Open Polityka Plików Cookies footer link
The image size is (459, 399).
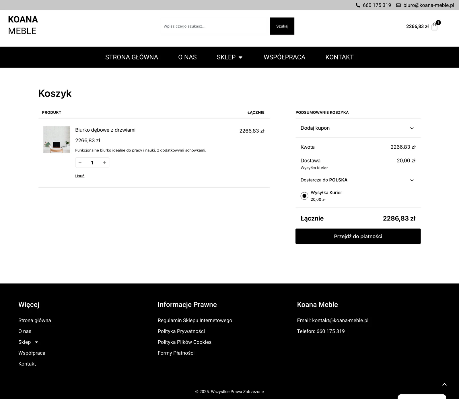[x=184, y=342]
